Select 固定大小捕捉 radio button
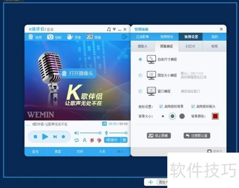The width and height of the screenshot is (239, 188). coord(140,75)
